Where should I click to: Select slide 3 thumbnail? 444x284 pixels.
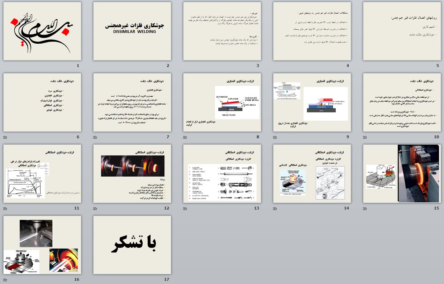point(222,31)
